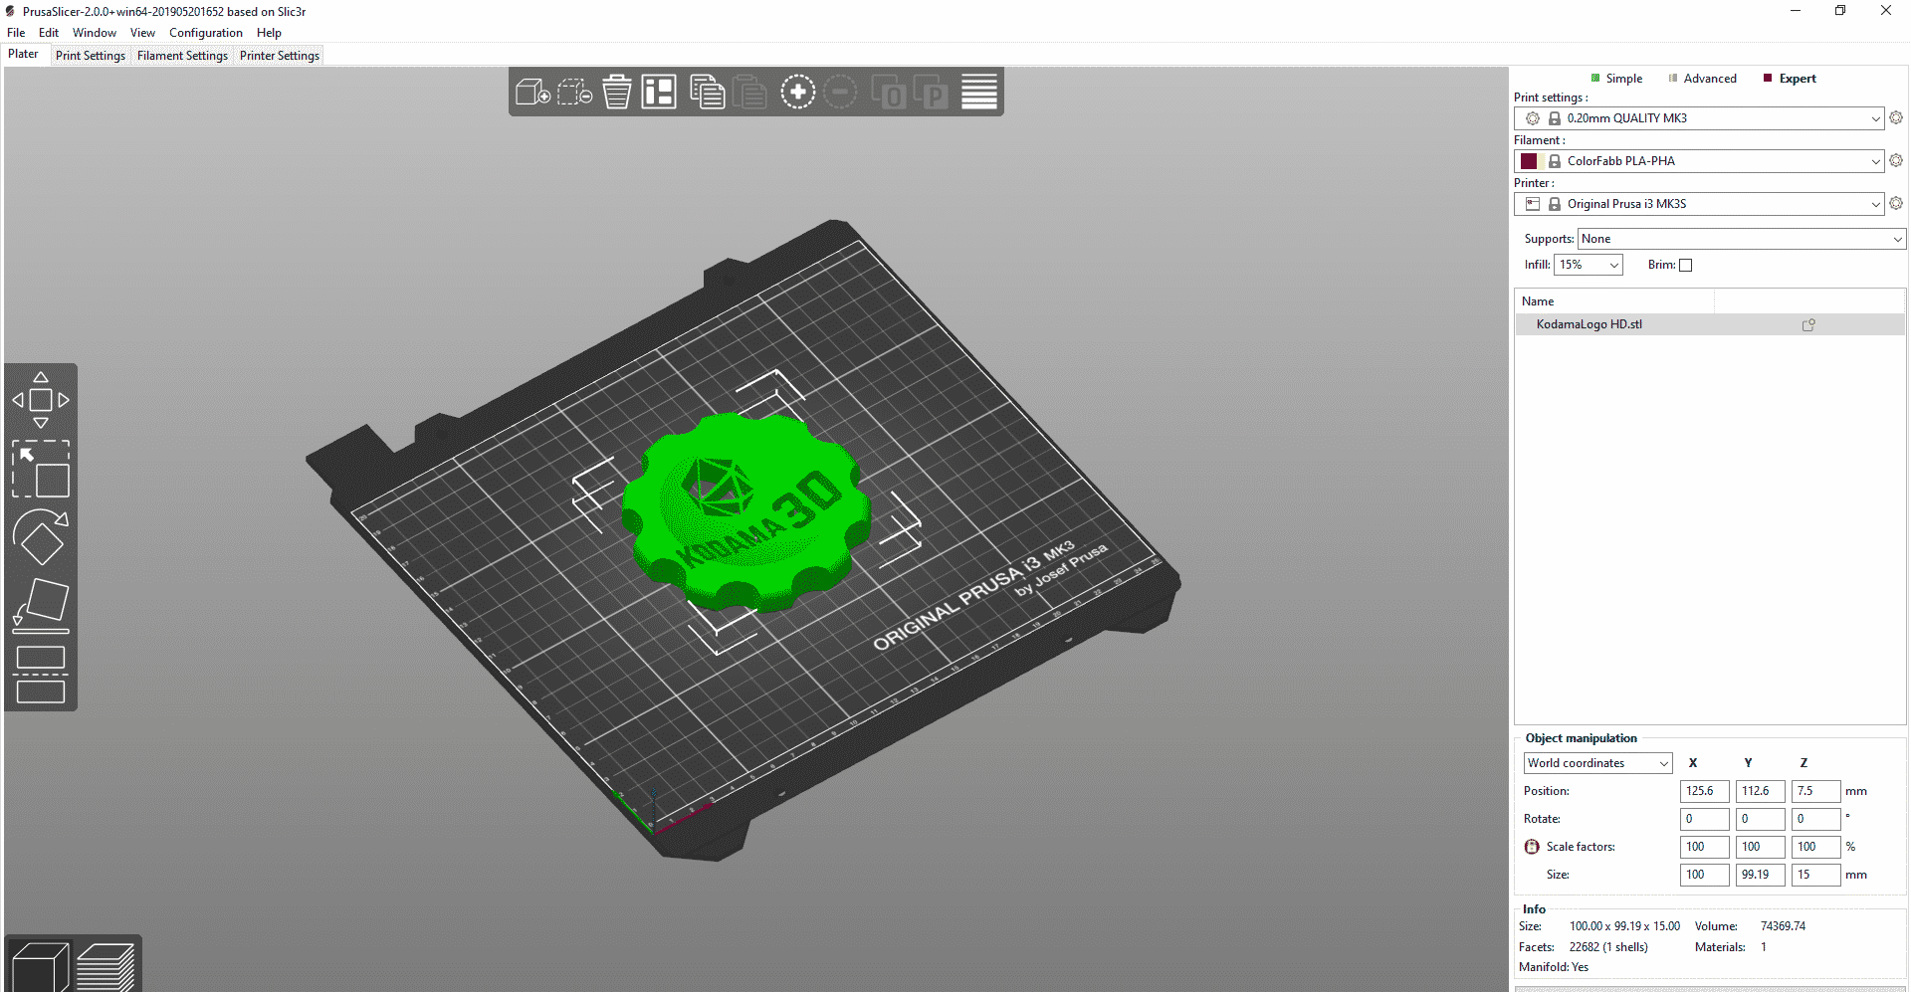Open the Print settings preset dropdown

pyautogui.click(x=1699, y=118)
